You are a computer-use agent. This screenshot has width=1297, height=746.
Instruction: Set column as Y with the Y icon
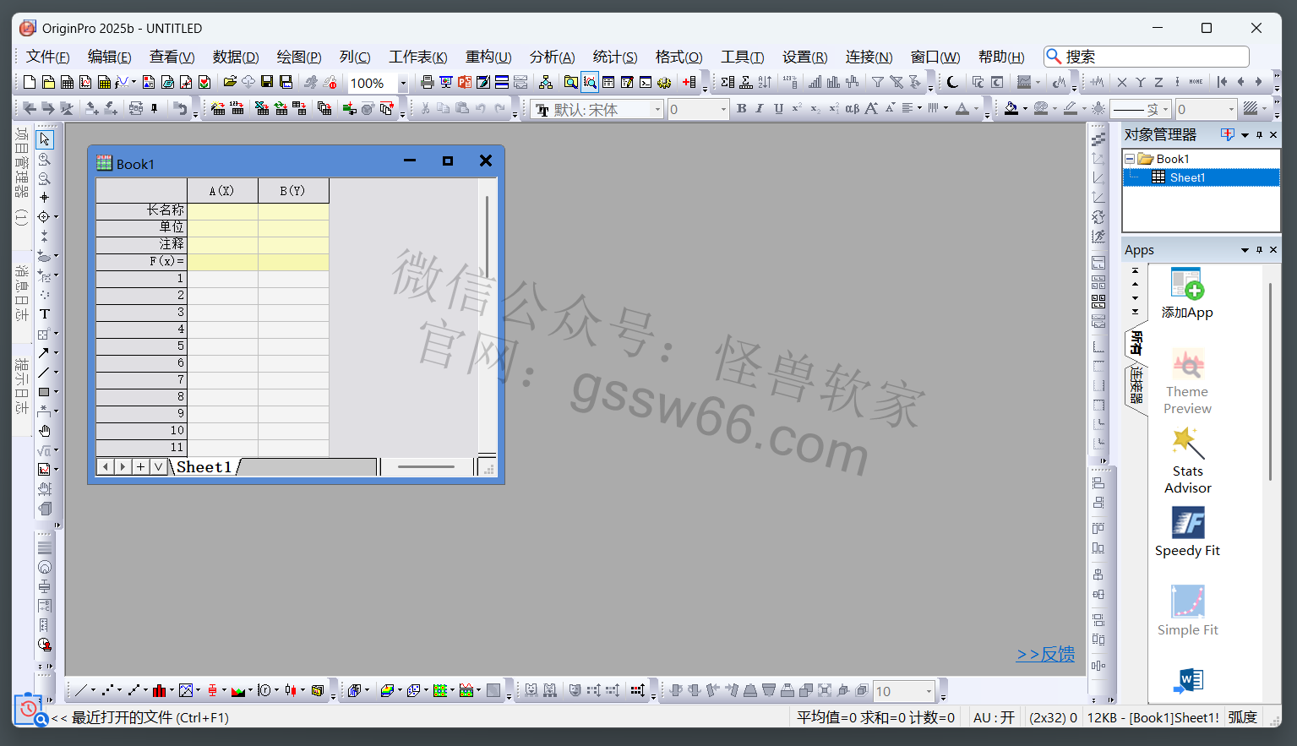[x=1141, y=82]
